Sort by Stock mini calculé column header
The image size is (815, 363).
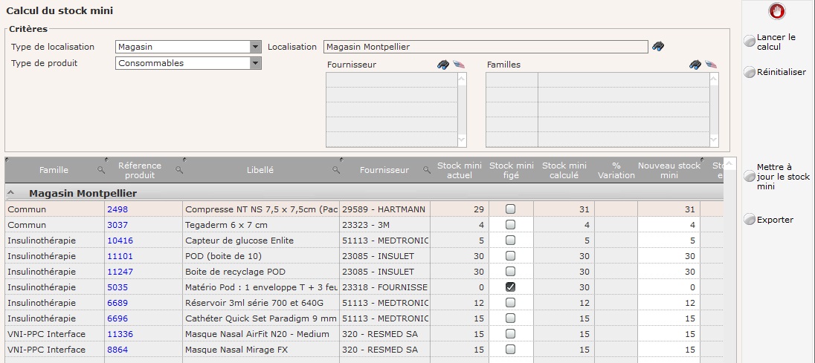tap(564, 170)
